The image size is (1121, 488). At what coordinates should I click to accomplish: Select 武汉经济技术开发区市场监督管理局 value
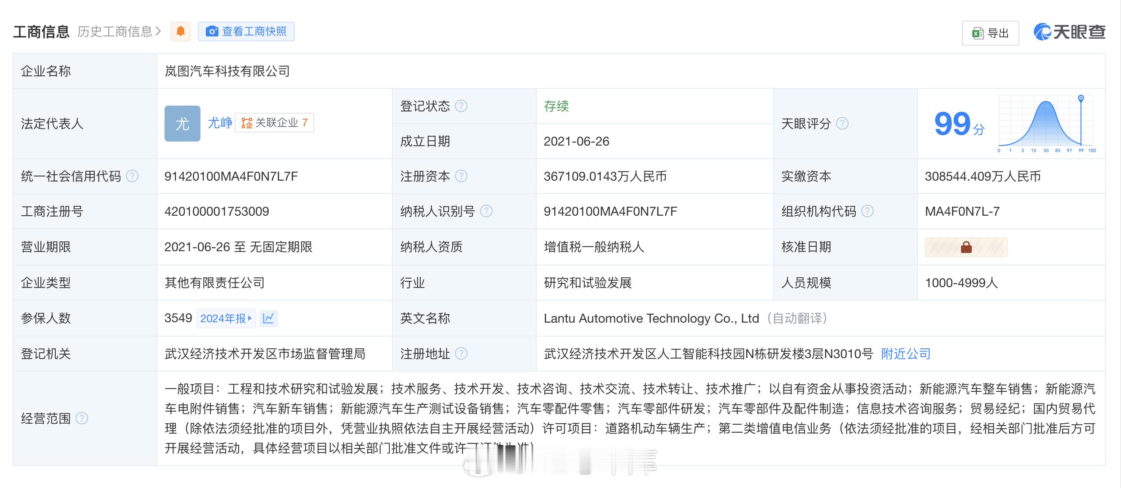tap(265, 354)
